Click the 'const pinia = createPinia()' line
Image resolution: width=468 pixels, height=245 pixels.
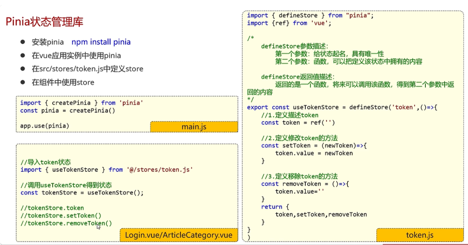tap(68, 111)
